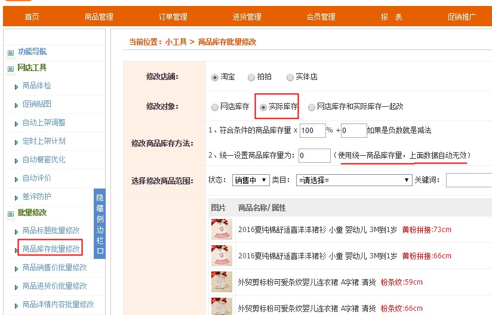Click 隐藏侧边栏 to hide sidebar

tap(100, 224)
